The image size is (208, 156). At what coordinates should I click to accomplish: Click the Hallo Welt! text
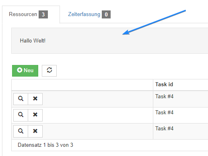33,41
